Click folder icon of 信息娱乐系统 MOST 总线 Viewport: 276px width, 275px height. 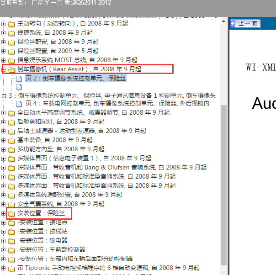pyautogui.click(x=11, y=60)
